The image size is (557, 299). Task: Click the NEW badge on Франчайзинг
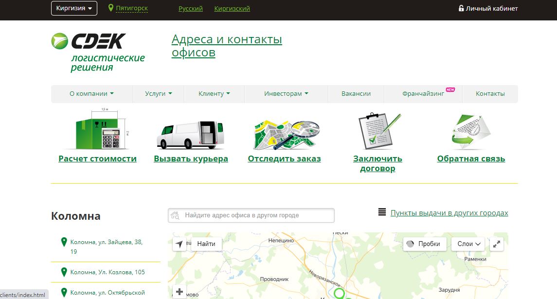pyautogui.click(x=450, y=89)
